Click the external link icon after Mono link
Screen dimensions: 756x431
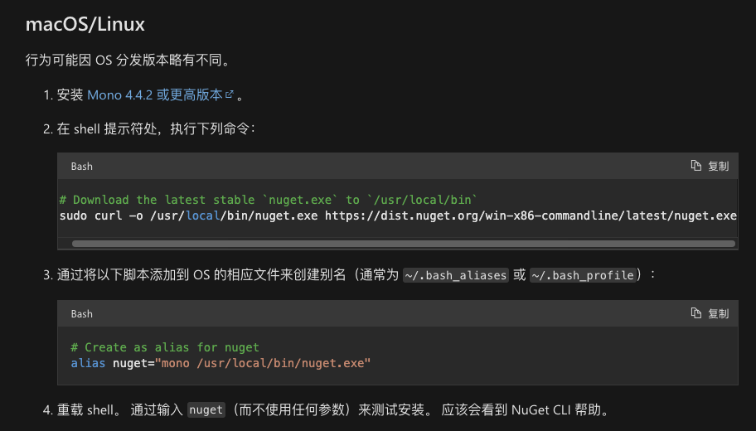pos(230,95)
